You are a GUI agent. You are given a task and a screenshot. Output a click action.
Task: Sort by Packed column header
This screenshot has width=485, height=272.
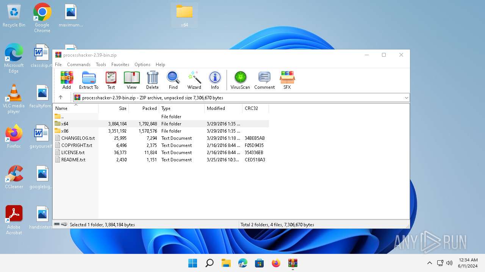coord(144,108)
